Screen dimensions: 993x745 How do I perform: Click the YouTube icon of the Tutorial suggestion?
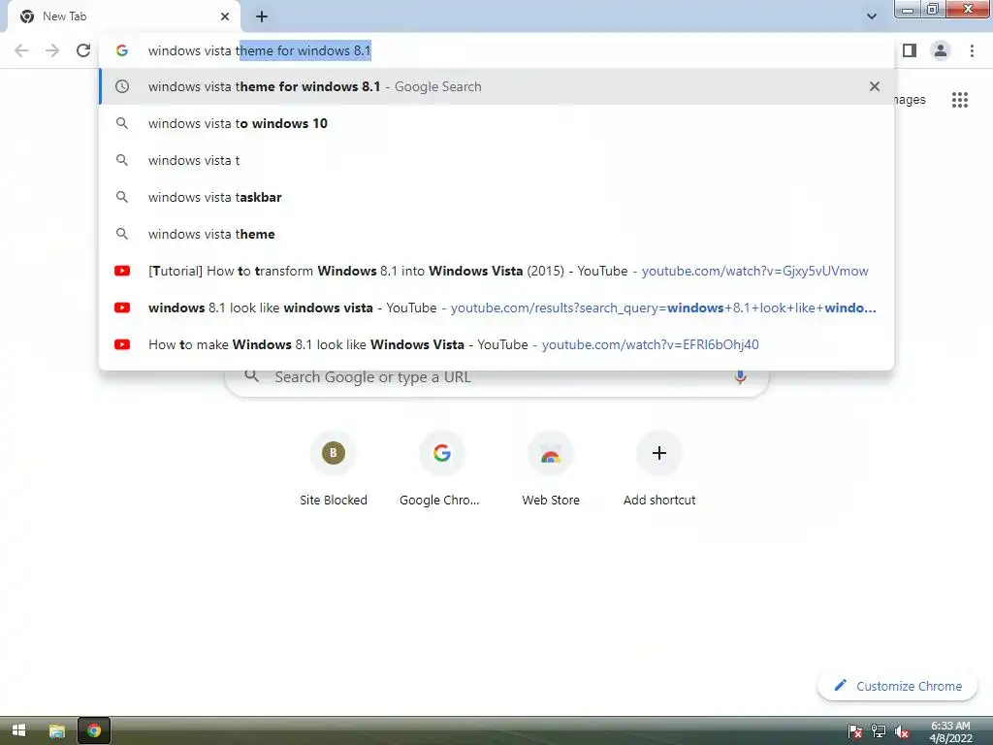(x=122, y=271)
